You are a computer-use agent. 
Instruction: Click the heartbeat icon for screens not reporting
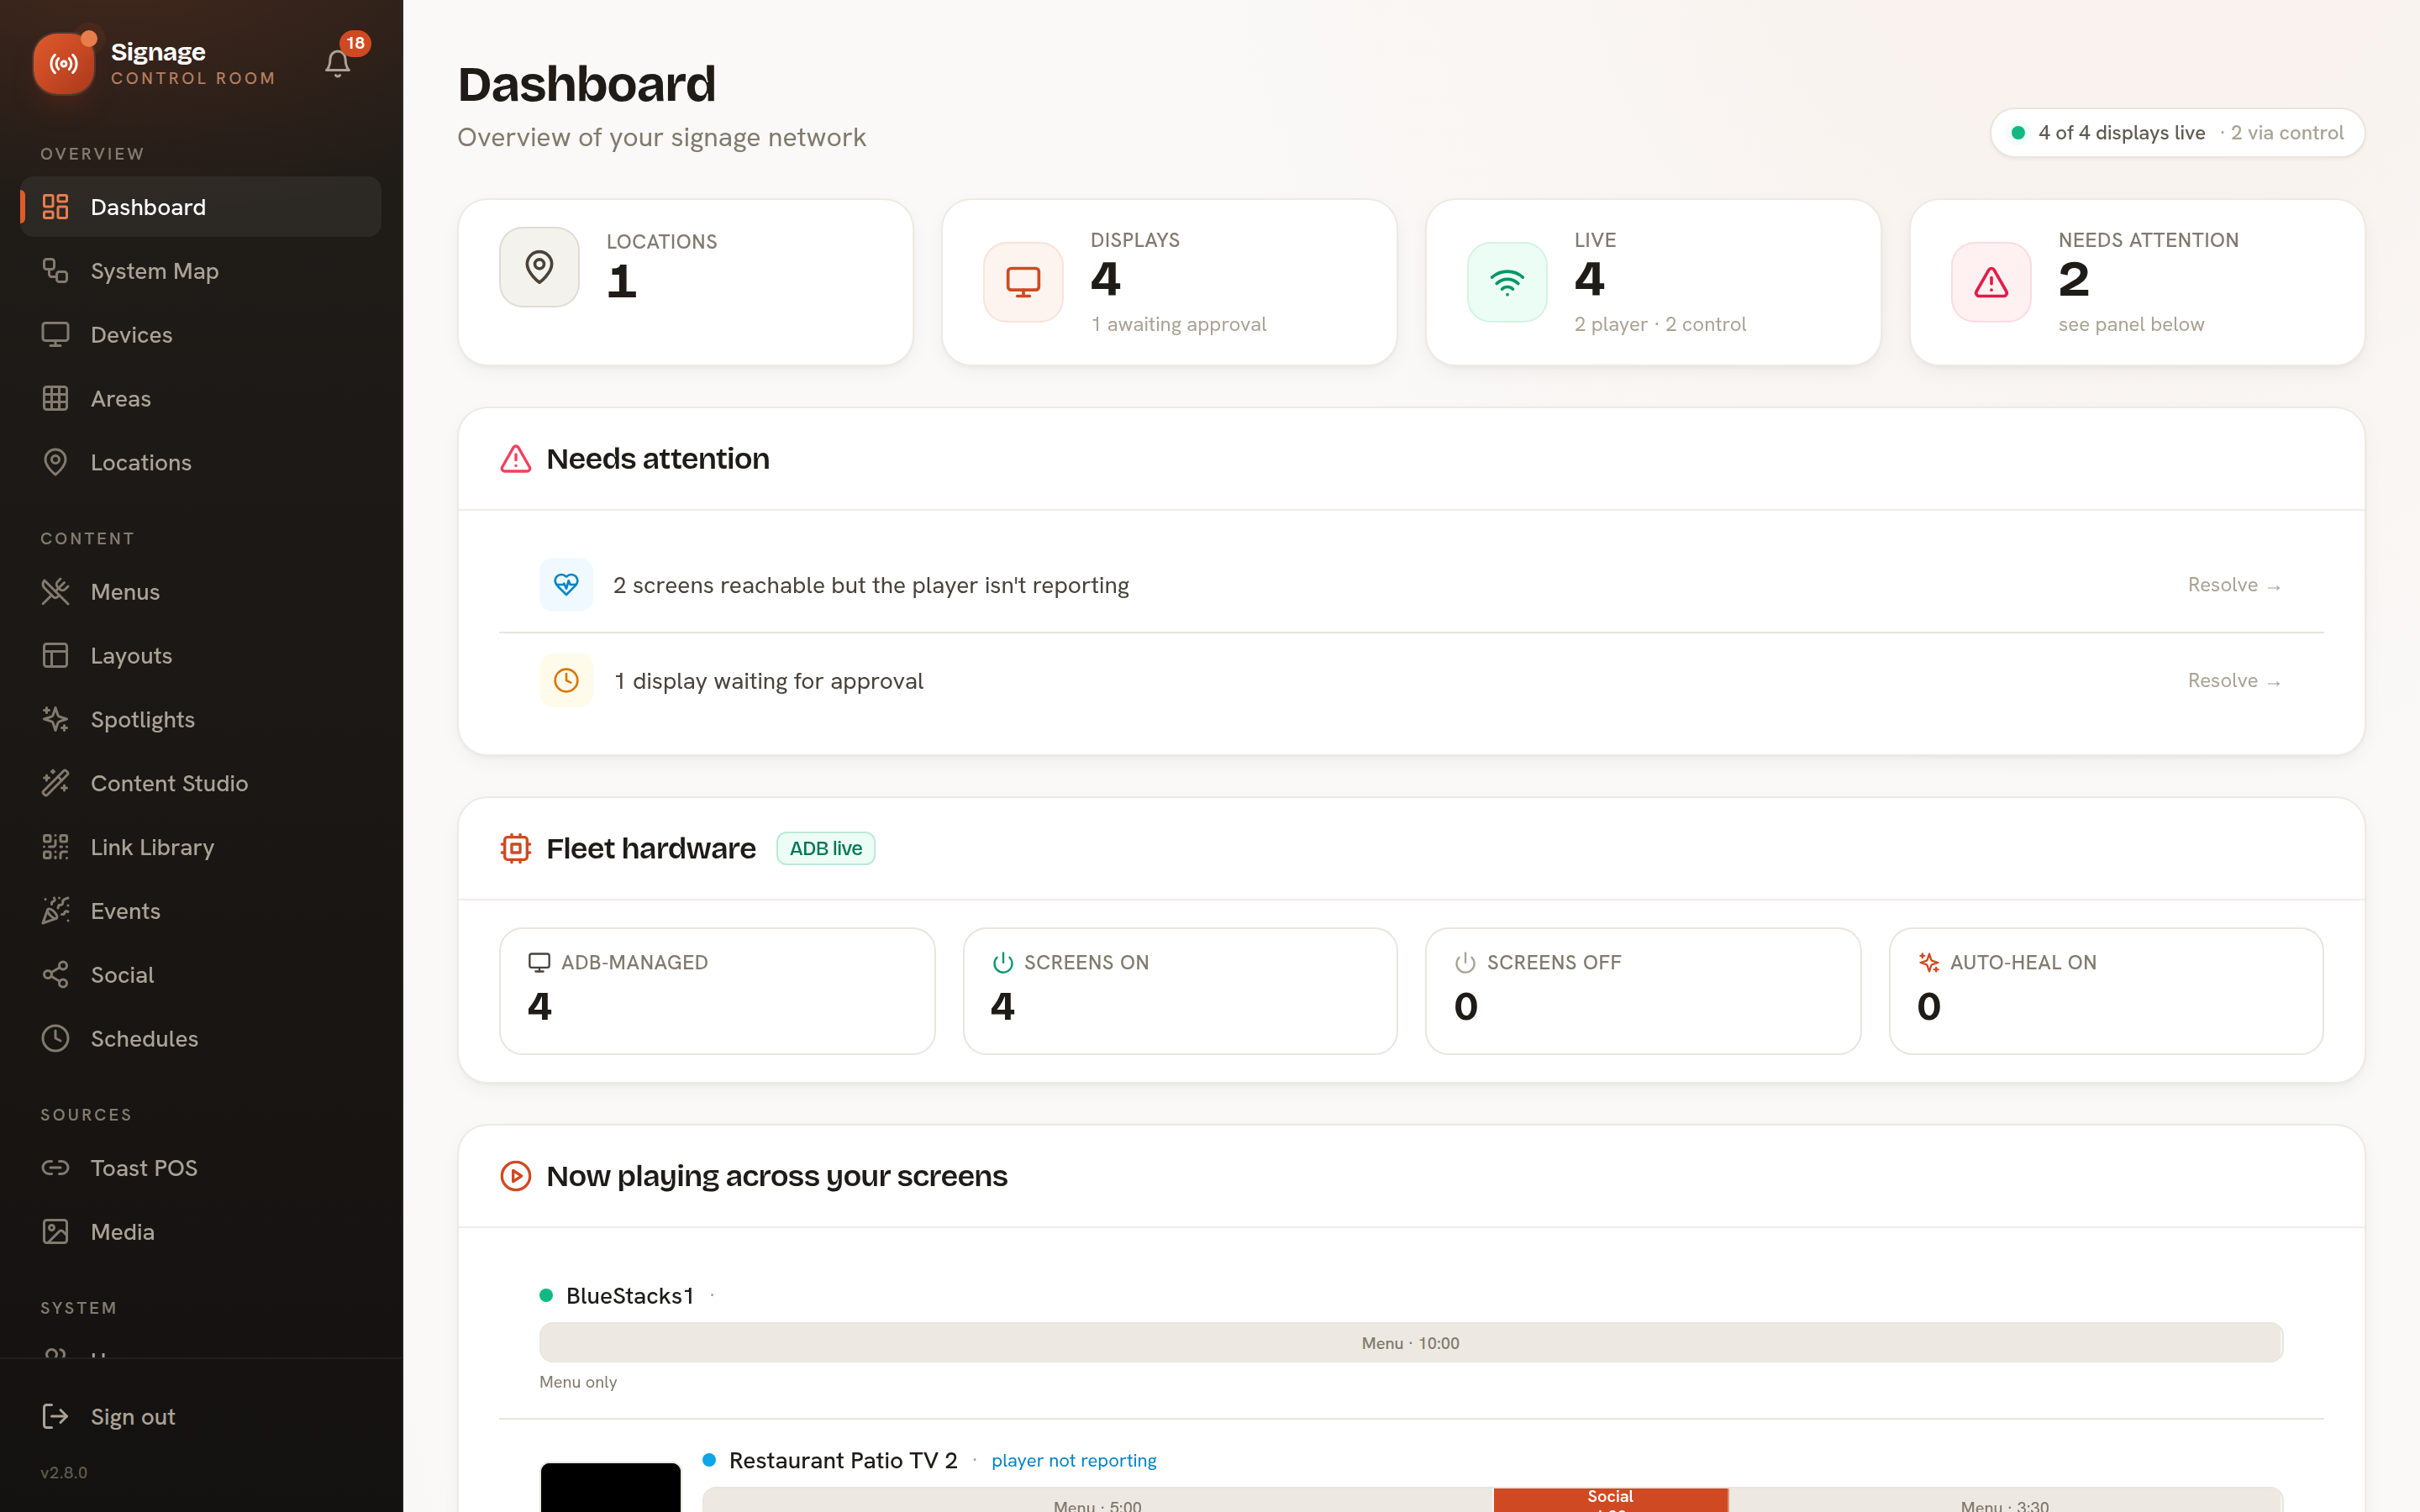click(x=566, y=585)
